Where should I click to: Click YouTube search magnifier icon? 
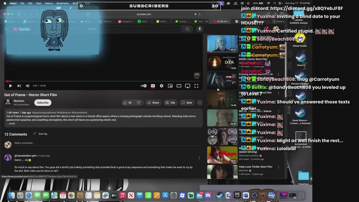point(187,29)
